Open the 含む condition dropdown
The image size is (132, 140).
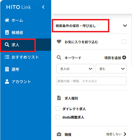point(111,69)
